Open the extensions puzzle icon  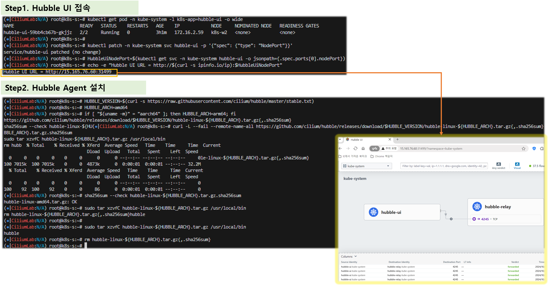[x=542, y=149]
